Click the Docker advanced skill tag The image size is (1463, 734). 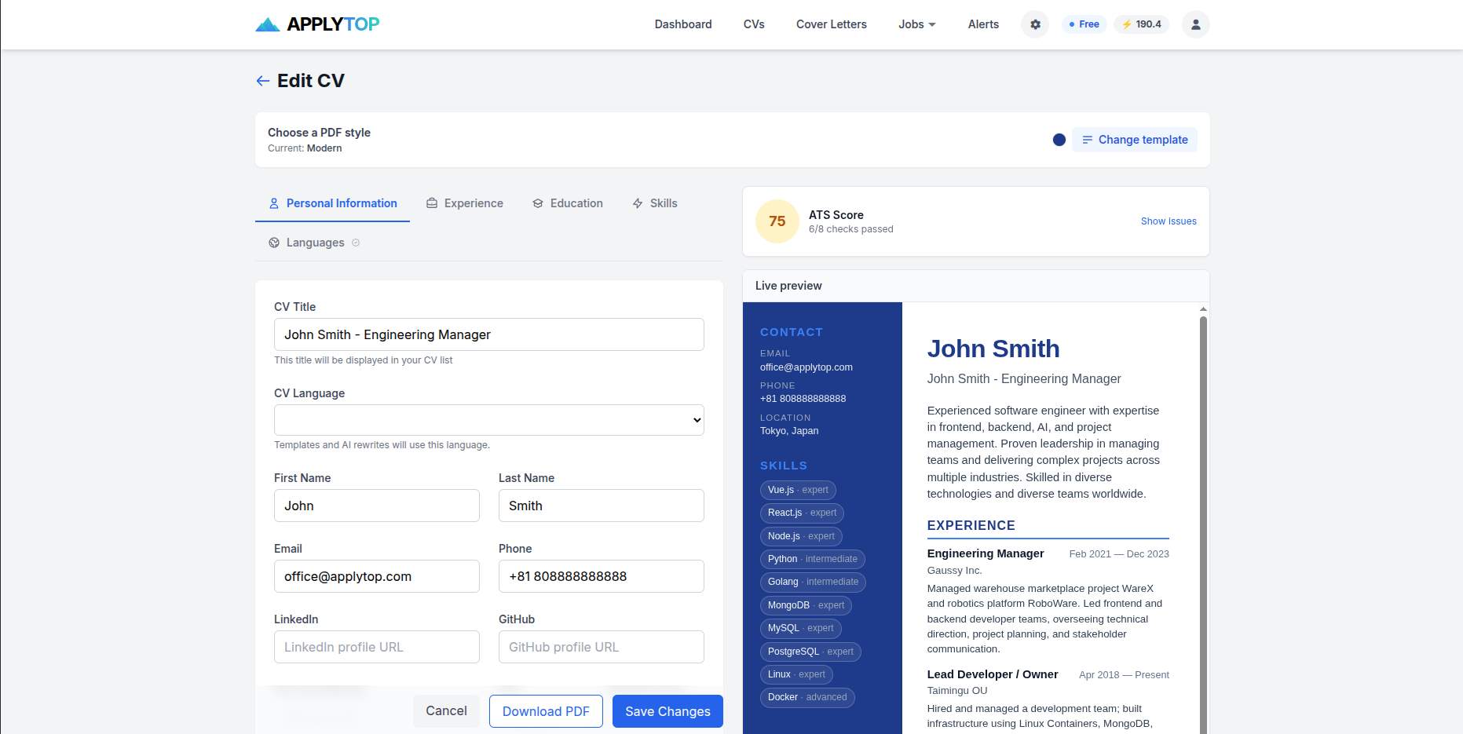807,697
